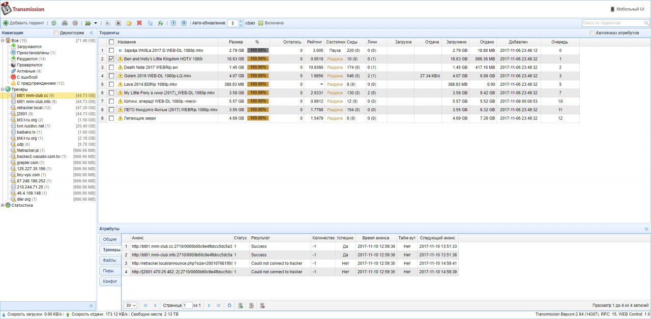
Task: Reload tracker list using the blue refresh icon
Action: (x=229, y=305)
